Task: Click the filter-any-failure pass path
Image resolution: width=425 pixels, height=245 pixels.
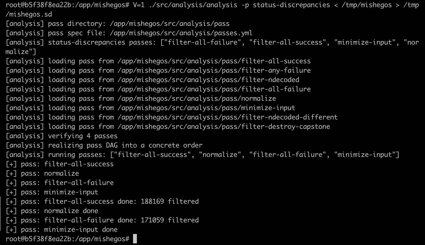Action: click(214, 70)
